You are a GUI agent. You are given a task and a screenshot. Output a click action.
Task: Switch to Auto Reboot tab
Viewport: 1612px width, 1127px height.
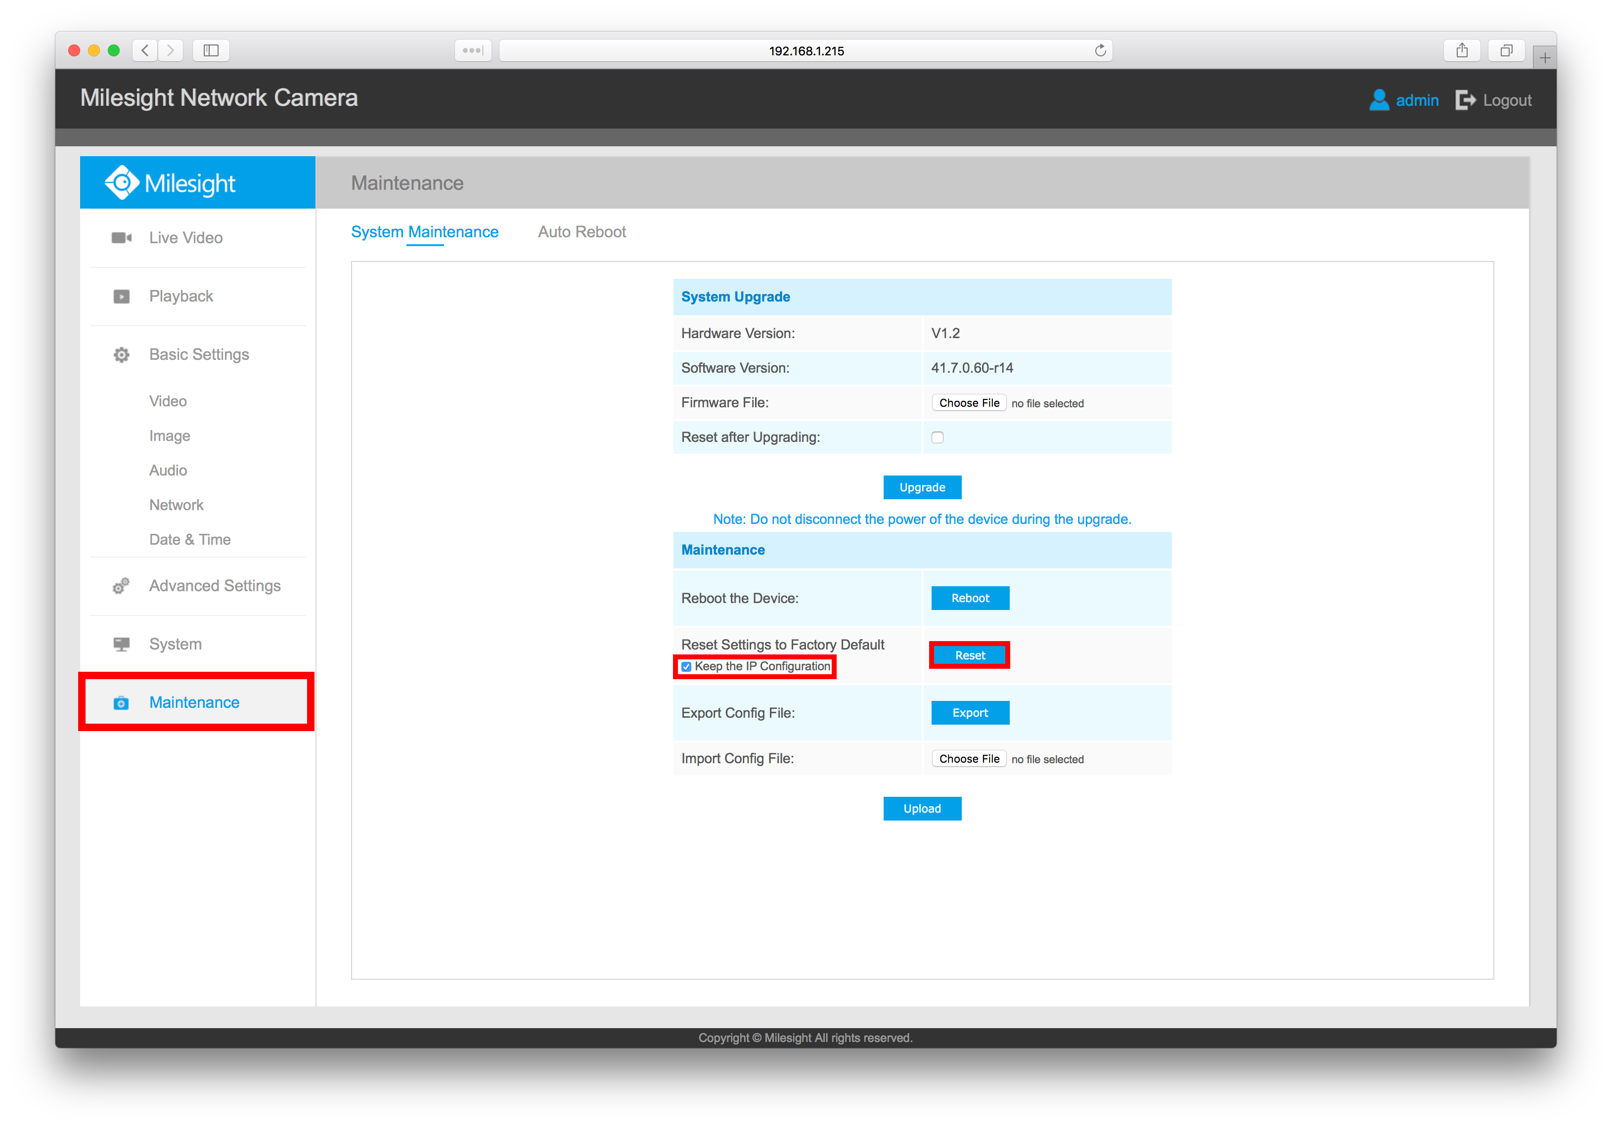coord(582,231)
